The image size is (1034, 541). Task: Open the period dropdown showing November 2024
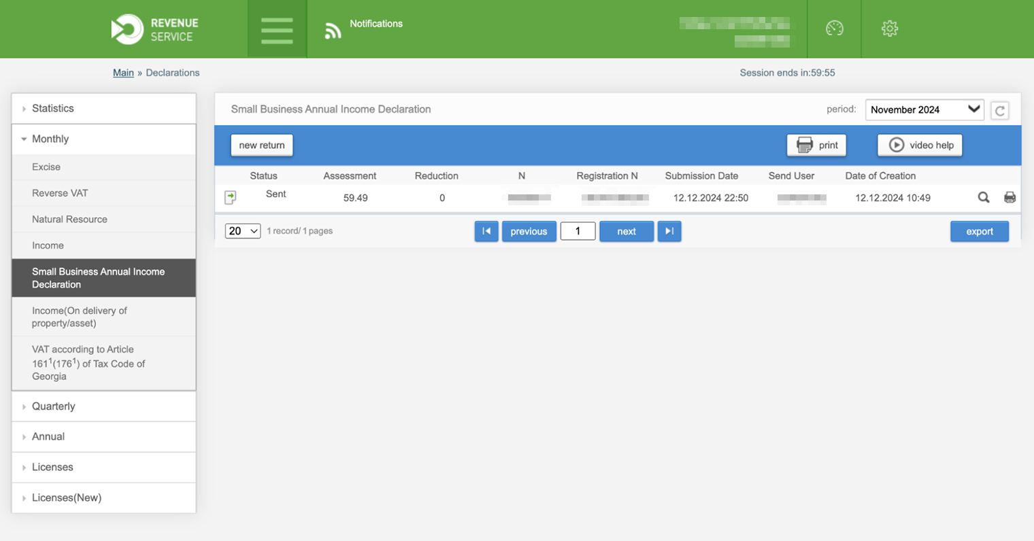tap(924, 110)
